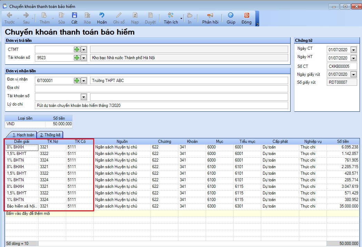
Task: Switch to the 1. Hạch toán tab
Action: [x=23, y=135]
